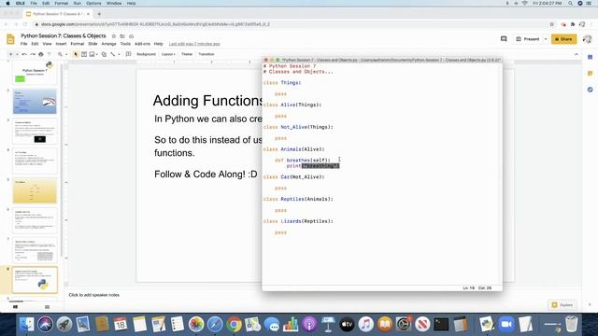Image resolution: width=598 pixels, height=336 pixels.
Task: Click 'def breathes(self):' line in IDLE
Action: coord(303,161)
